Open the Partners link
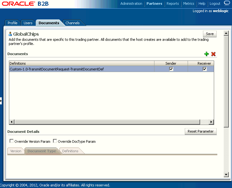Screen dimensions: 232x188 [x=154, y=4]
